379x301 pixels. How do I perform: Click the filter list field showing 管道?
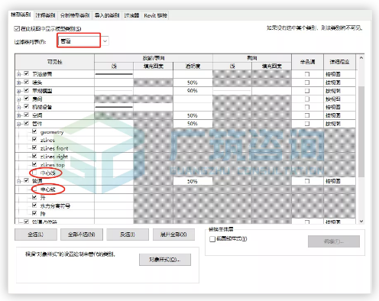pos(79,40)
